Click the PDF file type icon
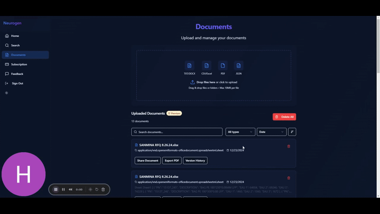 click(223, 66)
